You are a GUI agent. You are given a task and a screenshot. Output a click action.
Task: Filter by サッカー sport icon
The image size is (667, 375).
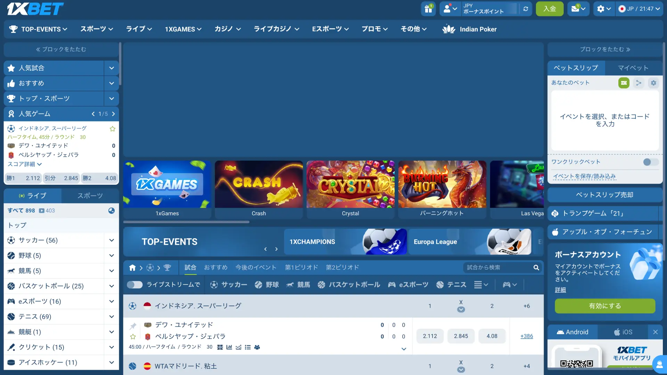[x=229, y=285]
